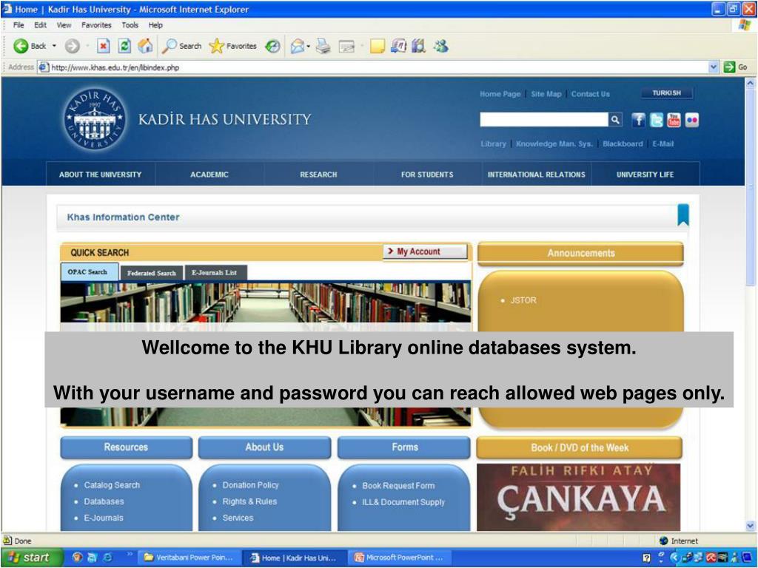Open University Life nav item

click(x=645, y=175)
